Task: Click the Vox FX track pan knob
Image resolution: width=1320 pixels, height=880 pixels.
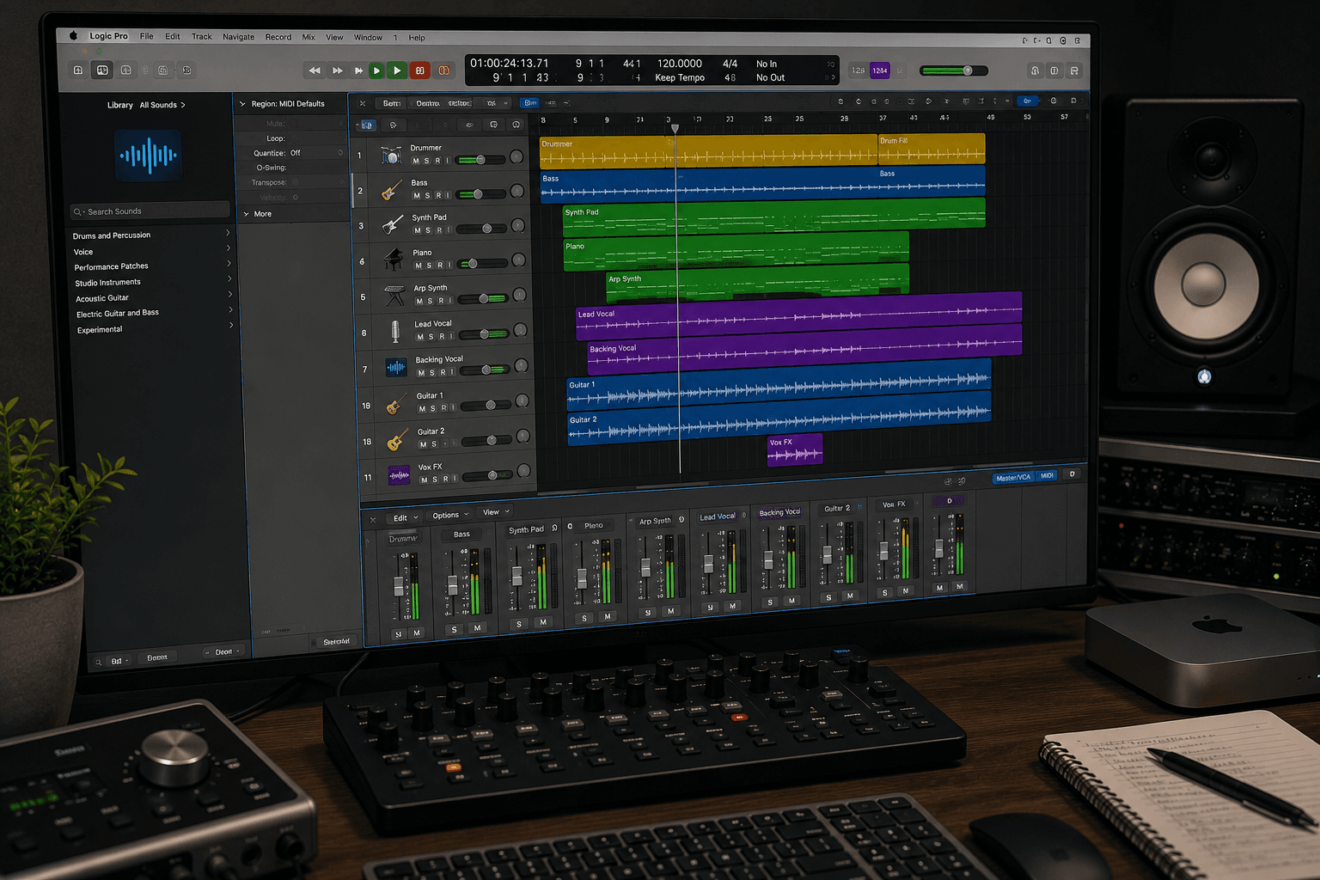Action: coord(523,471)
